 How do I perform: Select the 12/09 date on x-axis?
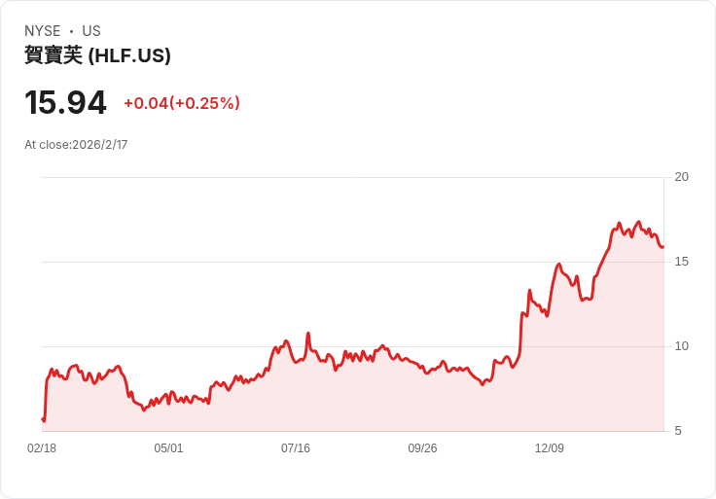[x=550, y=448]
